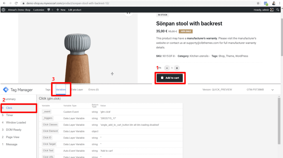Viewport: 283px width, 158px height.
Task: Open the New content menu
Action: [61, 10]
